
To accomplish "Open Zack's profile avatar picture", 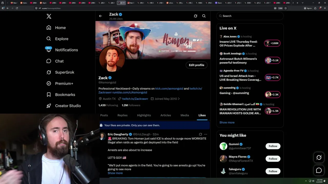I will point(112,59).
